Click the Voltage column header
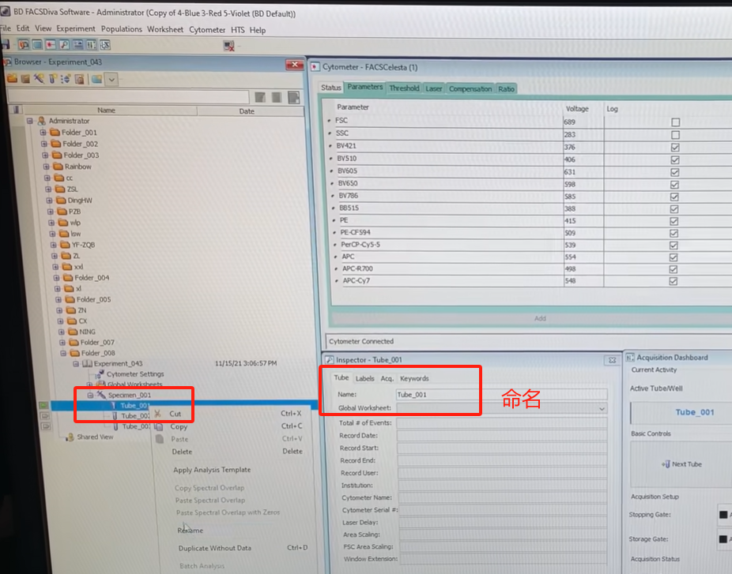The width and height of the screenshot is (732, 574). [577, 109]
